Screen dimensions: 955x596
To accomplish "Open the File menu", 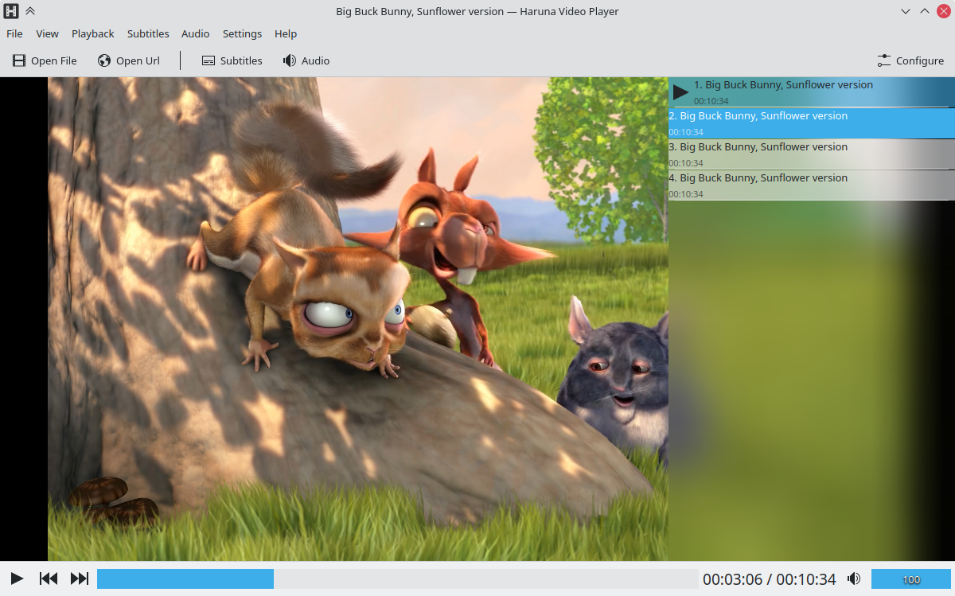I will (14, 33).
